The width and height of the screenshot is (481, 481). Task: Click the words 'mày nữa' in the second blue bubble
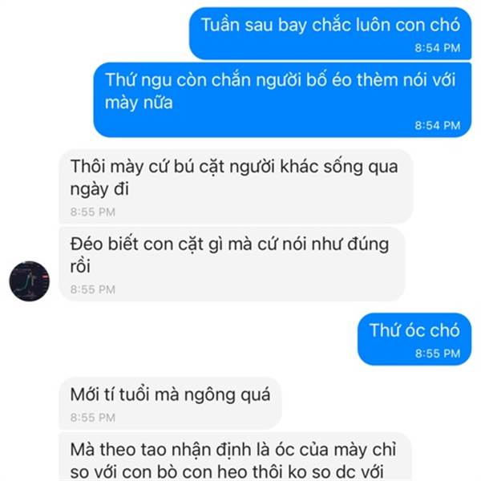click(x=139, y=103)
